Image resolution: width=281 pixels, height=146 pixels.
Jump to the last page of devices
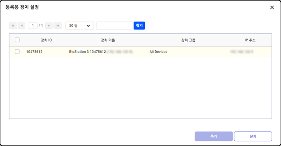[x=58, y=26]
